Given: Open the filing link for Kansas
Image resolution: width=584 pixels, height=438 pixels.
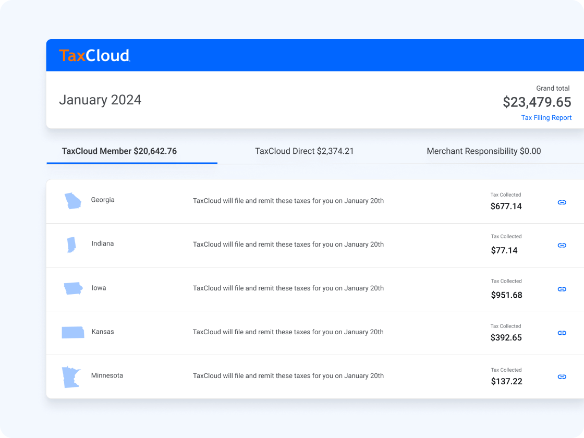Looking at the screenshot, I should click(x=562, y=333).
